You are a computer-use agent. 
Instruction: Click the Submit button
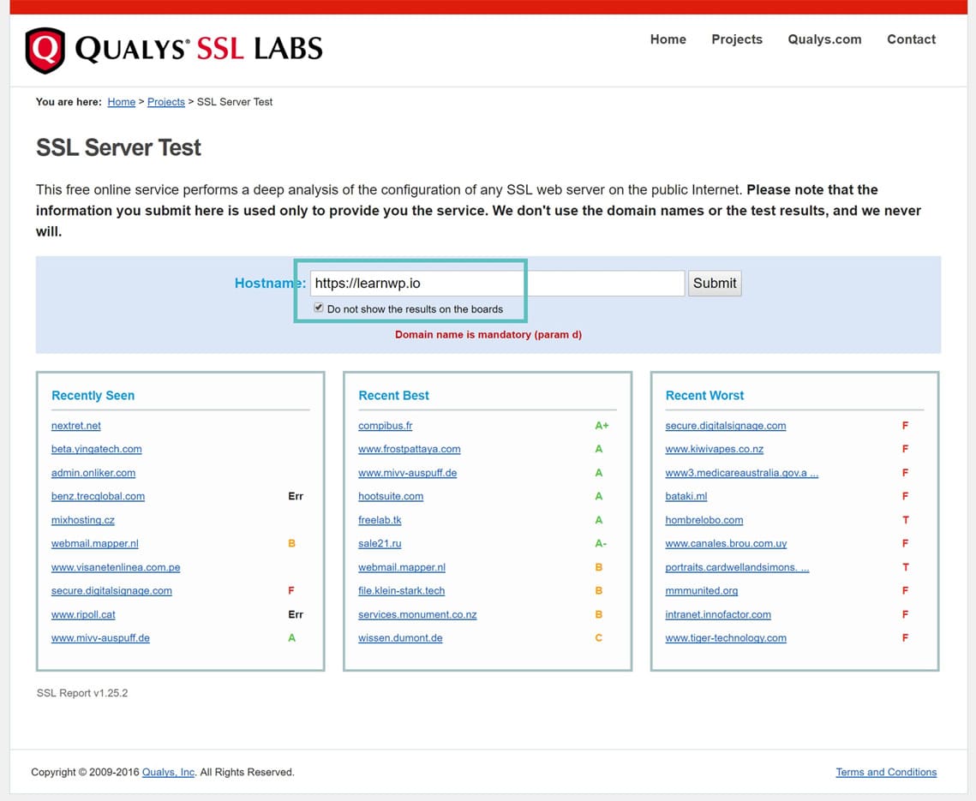coord(715,283)
